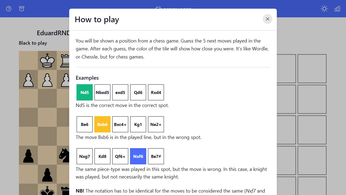The width and height of the screenshot is (346, 195).
Task: Click the yellow Bxb6 example tile
Action: [x=102, y=124]
